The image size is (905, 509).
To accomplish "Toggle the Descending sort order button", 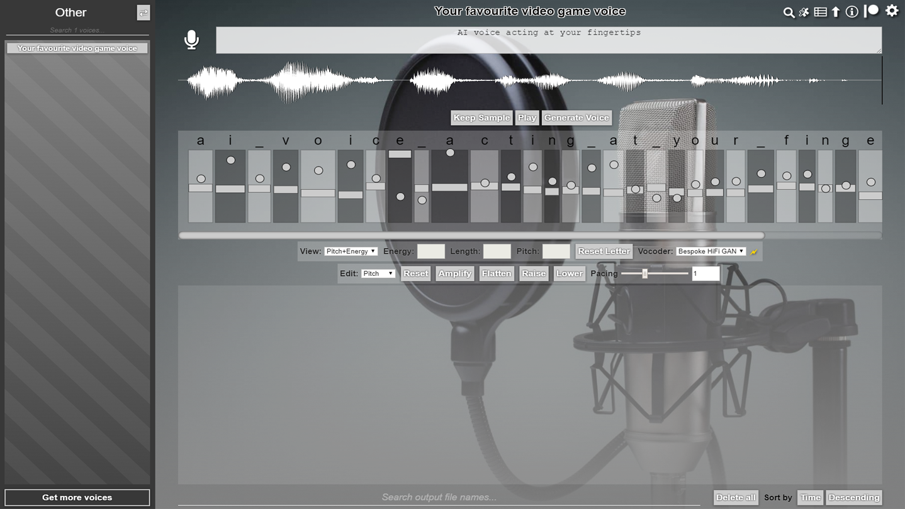I will pos(853,497).
